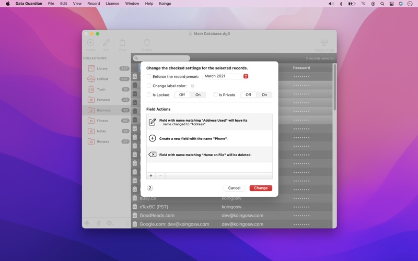Select the Unfiled collection icon
This screenshot has width=418, height=261.
pos(91,79)
